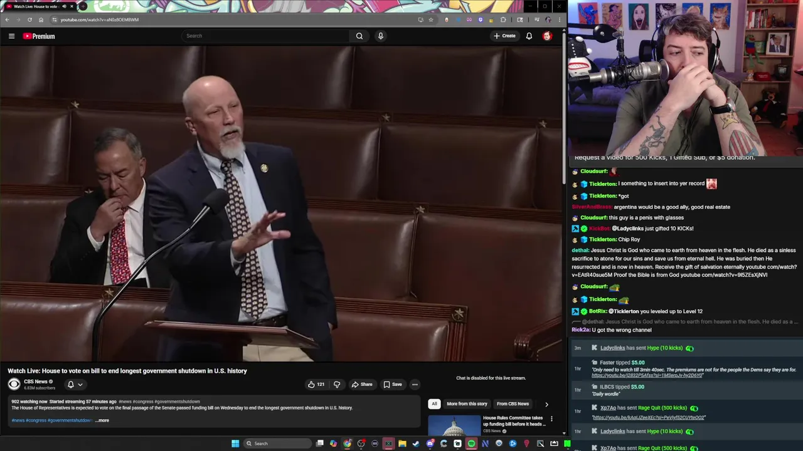Share the CBS News video
The height and width of the screenshot is (451, 803).
(362, 385)
